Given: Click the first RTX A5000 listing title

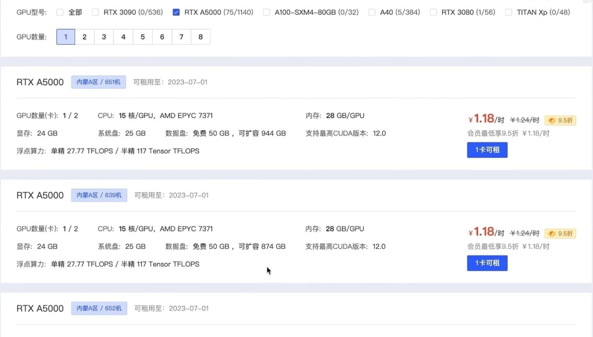Looking at the screenshot, I should (x=40, y=82).
